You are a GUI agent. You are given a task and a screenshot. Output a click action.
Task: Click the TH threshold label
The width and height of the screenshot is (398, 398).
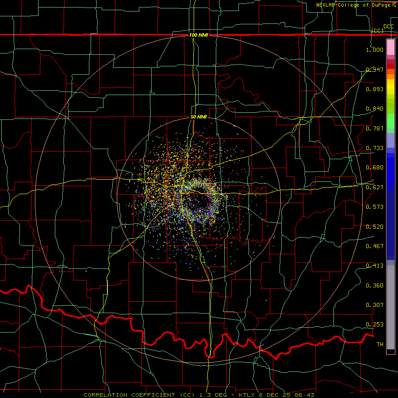(380, 344)
